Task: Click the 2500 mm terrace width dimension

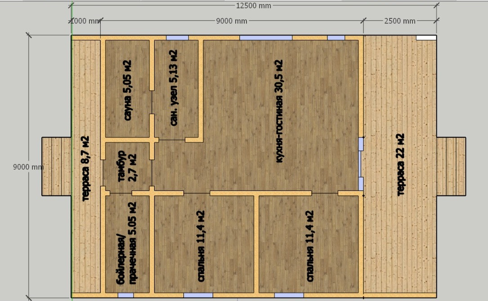Action: pyautogui.click(x=399, y=21)
